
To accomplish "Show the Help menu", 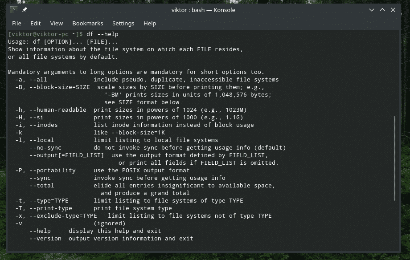I will (x=150, y=23).
